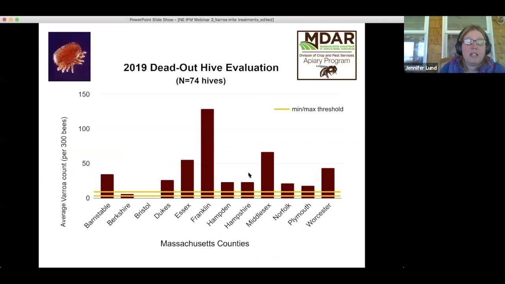Click the Dukes county bar
The height and width of the screenshot is (284, 505).
coord(167,189)
